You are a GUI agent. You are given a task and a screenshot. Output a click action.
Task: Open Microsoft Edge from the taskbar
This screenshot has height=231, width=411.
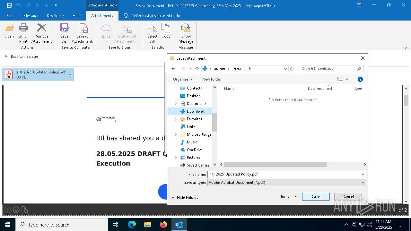[132, 225]
